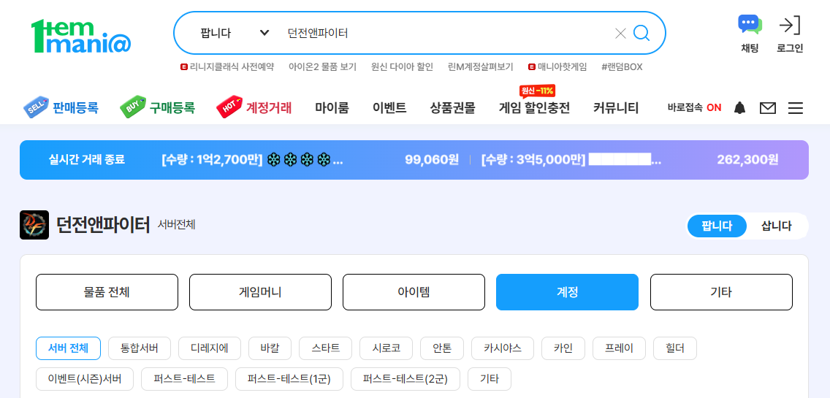830x398 pixels.
Task: Choose 서버 전체 server filter
Action: (68, 348)
